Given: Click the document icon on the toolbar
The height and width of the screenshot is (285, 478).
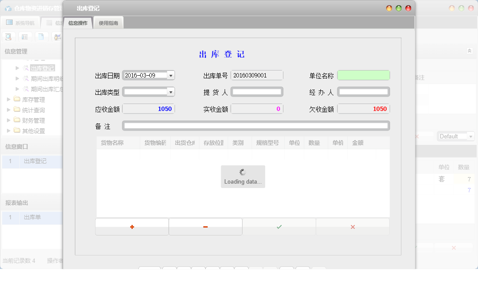Looking at the screenshot, I should [x=41, y=37].
